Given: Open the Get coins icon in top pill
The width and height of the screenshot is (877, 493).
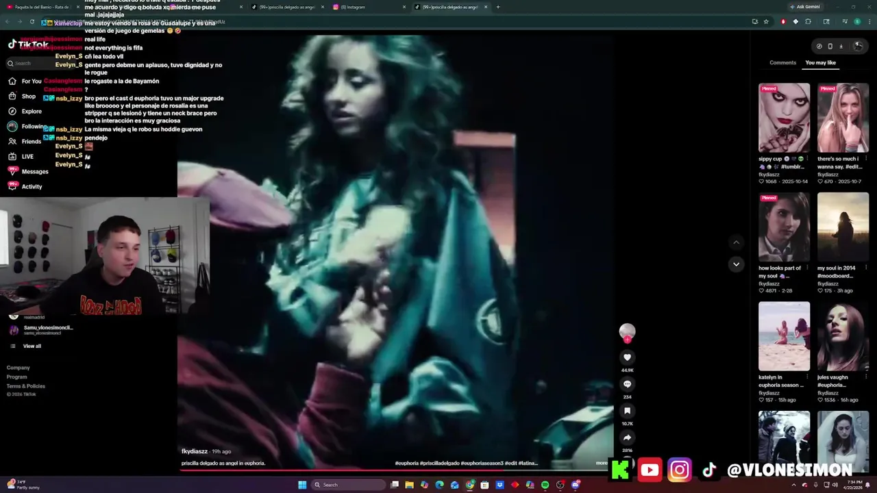Looking at the screenshot, I should 819,47.
